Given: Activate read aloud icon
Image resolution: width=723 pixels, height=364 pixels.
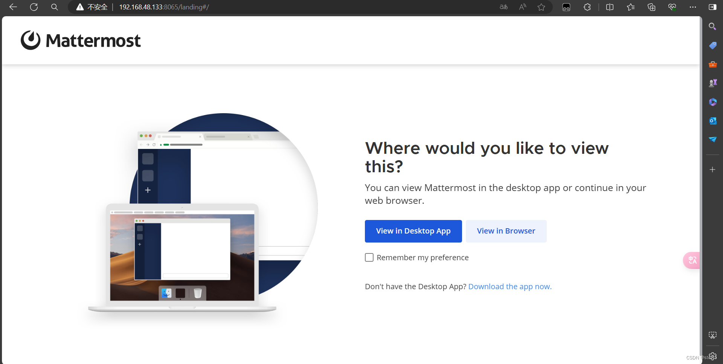Looking at the screenshot, I should [522, 7].
